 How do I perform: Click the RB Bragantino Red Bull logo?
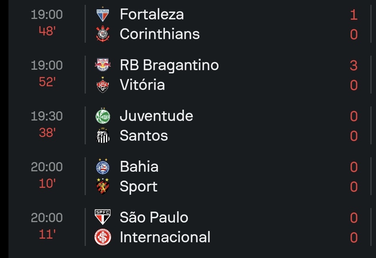(102, 65)
